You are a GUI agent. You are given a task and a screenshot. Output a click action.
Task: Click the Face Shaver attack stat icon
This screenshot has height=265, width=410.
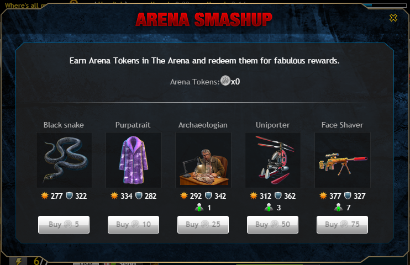[323, 195]
